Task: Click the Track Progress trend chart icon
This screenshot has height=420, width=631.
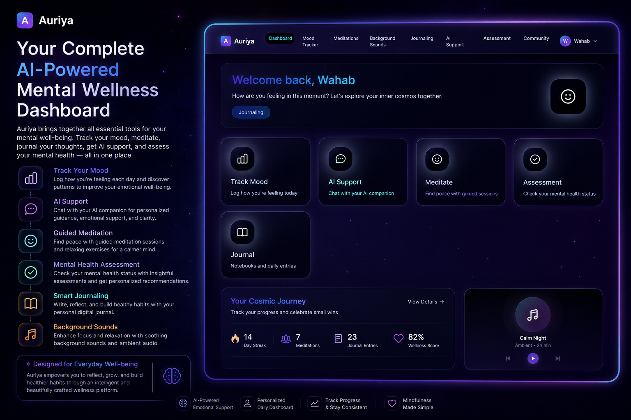Action: tap(314, 404)
